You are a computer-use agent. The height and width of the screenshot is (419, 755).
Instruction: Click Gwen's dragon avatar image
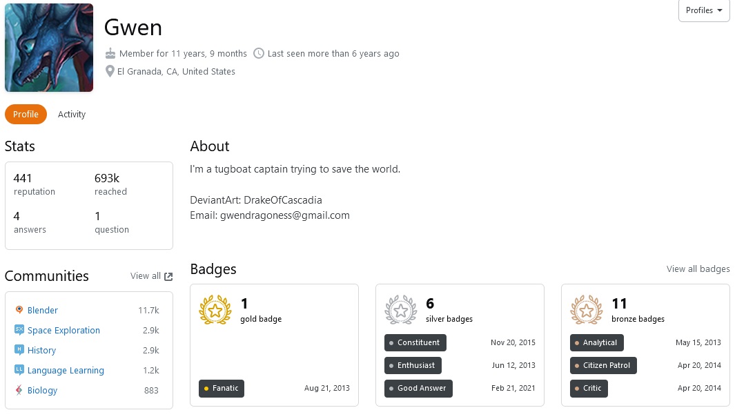pos(49,48)
